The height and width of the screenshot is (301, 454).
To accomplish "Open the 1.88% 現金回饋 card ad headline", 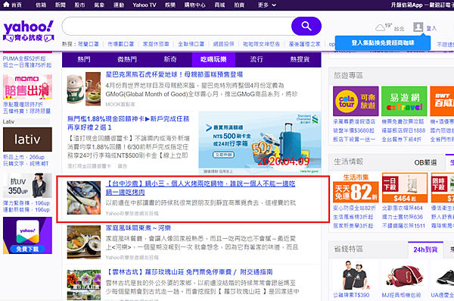I will 129,123.
